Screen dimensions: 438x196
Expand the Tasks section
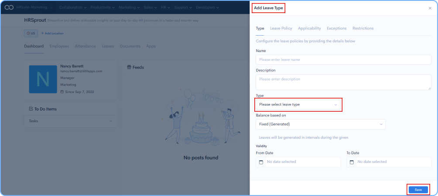pyautogui.click(x=110, y=121)
